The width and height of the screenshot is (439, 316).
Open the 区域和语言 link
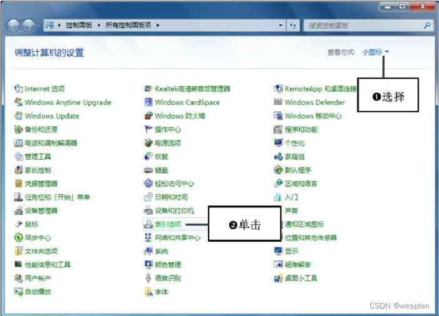301,184
